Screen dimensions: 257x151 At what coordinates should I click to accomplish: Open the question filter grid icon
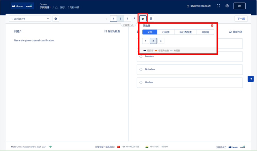point(143,19)
